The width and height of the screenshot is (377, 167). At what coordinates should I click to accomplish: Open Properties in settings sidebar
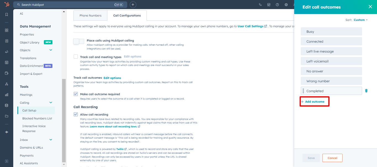pyautogui.click(x=27, y=34)
